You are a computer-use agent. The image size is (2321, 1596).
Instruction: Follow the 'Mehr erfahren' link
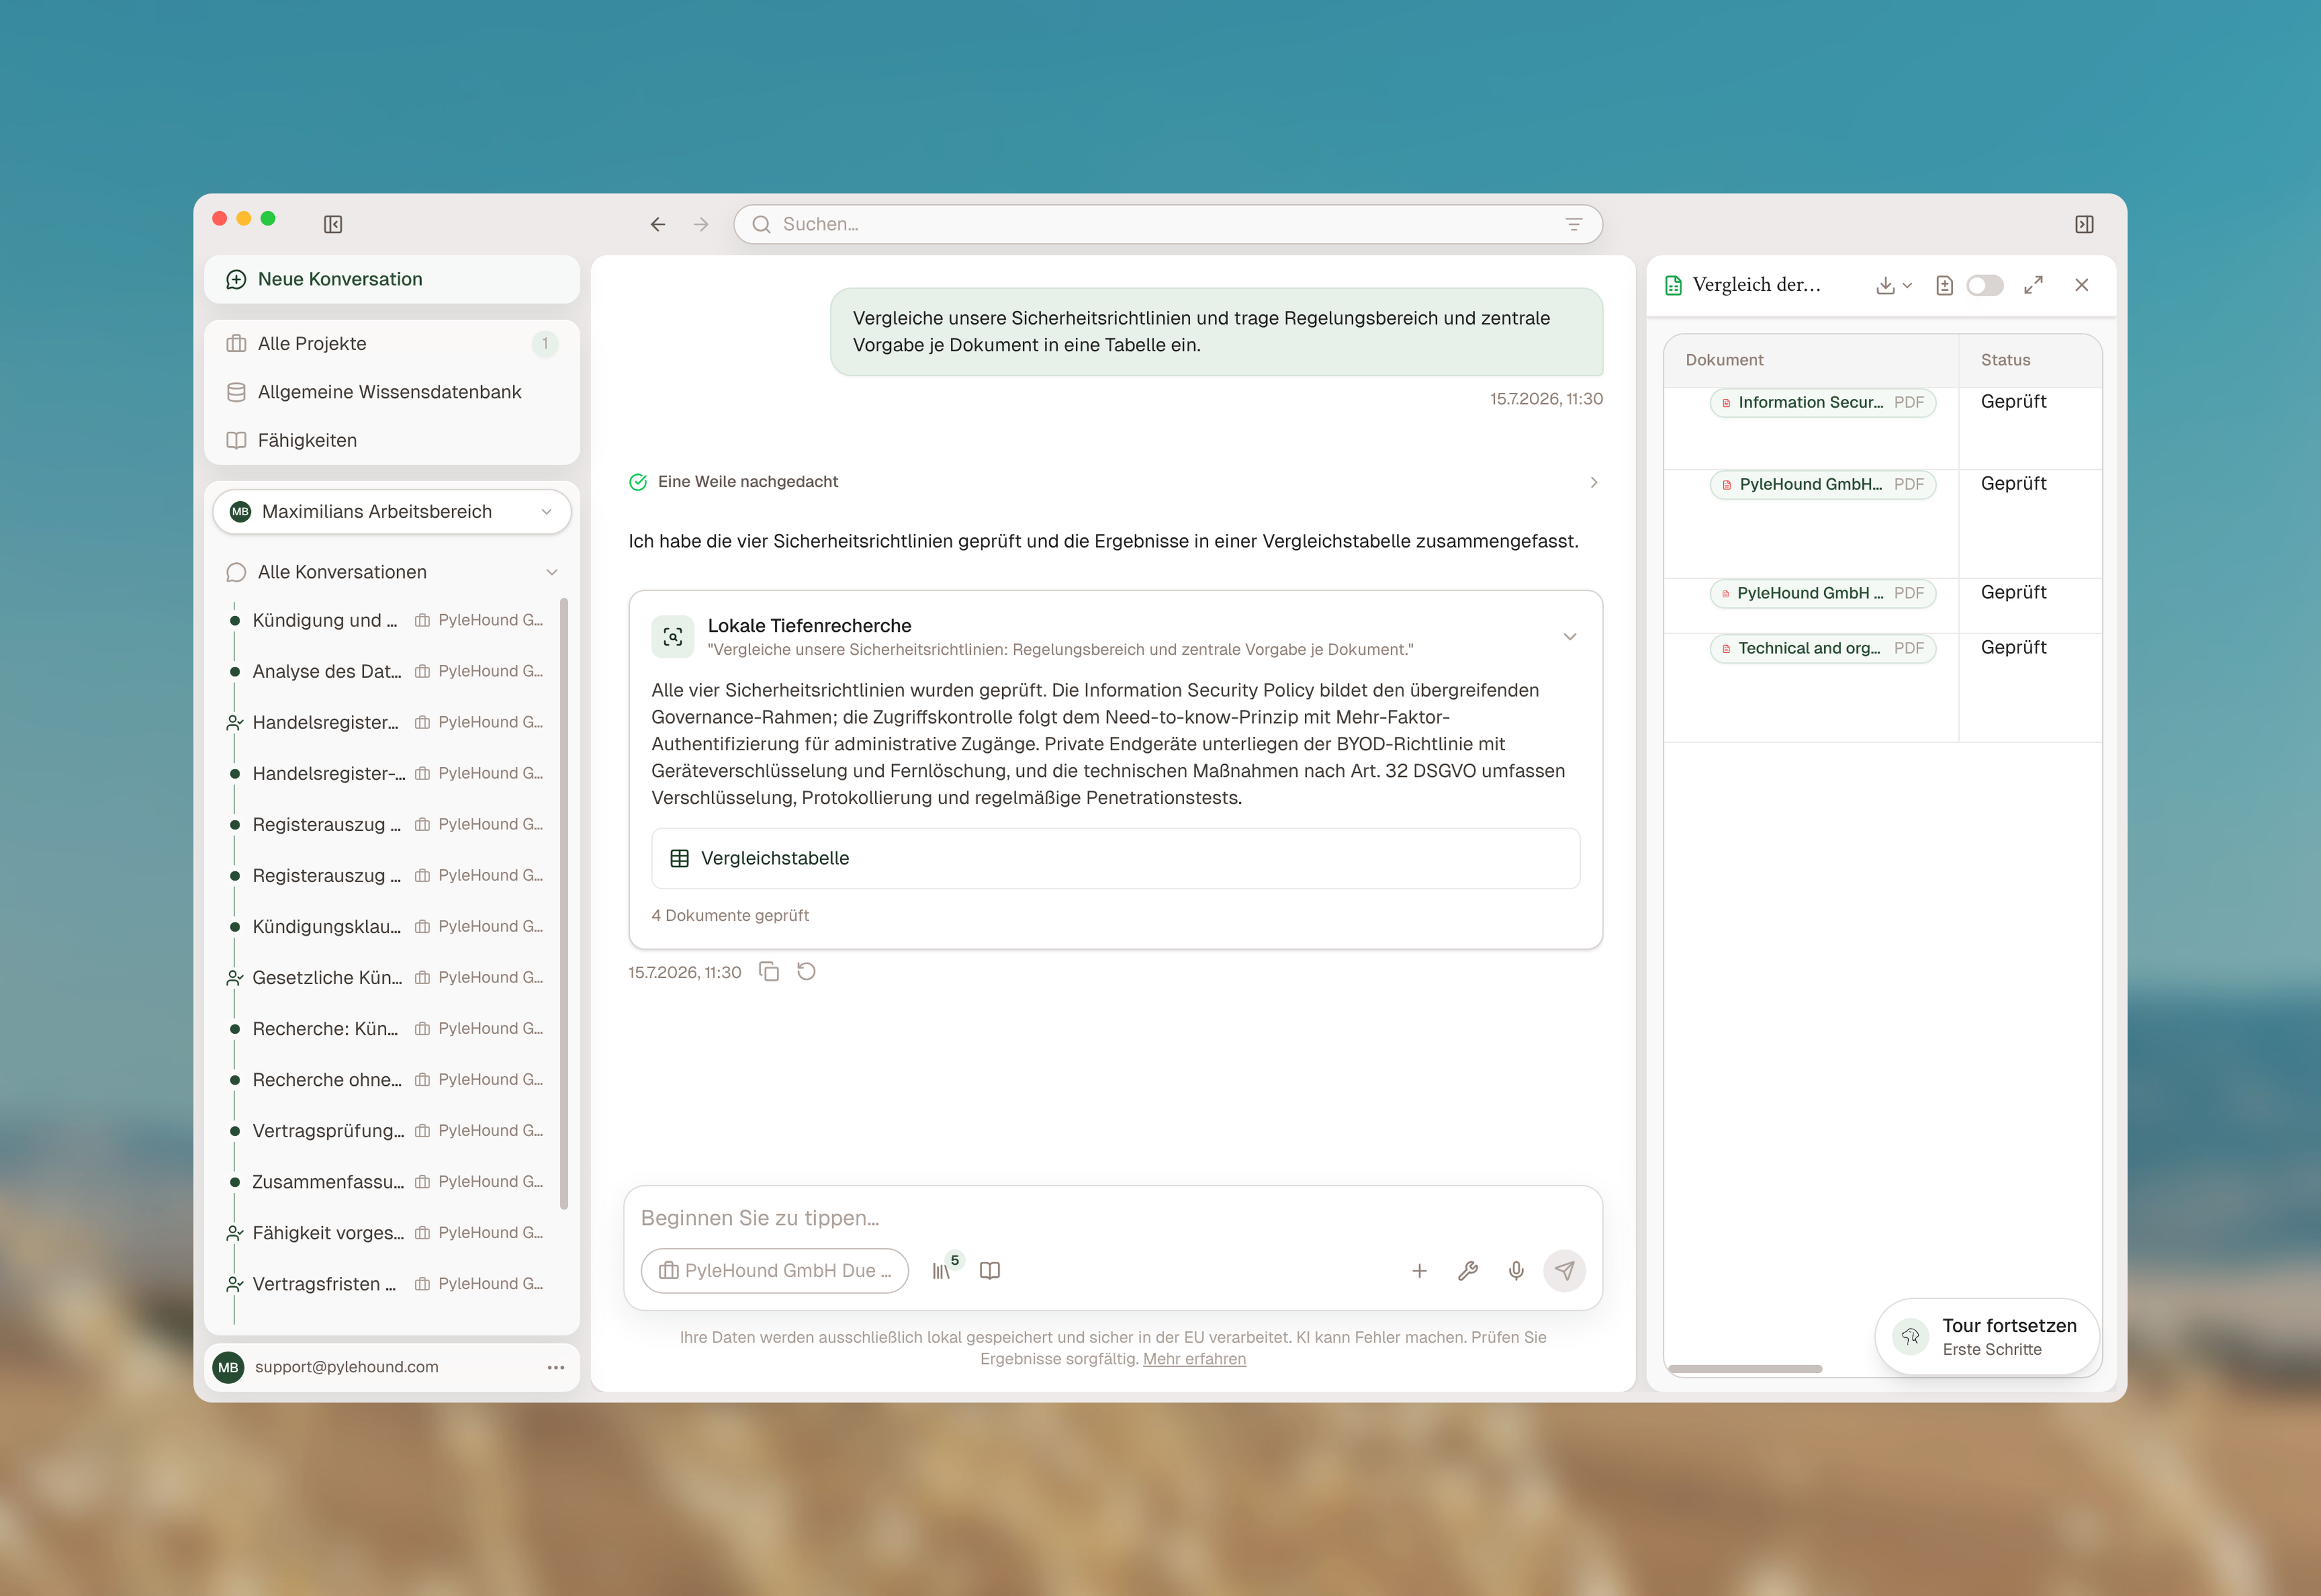point(1194,1359)
